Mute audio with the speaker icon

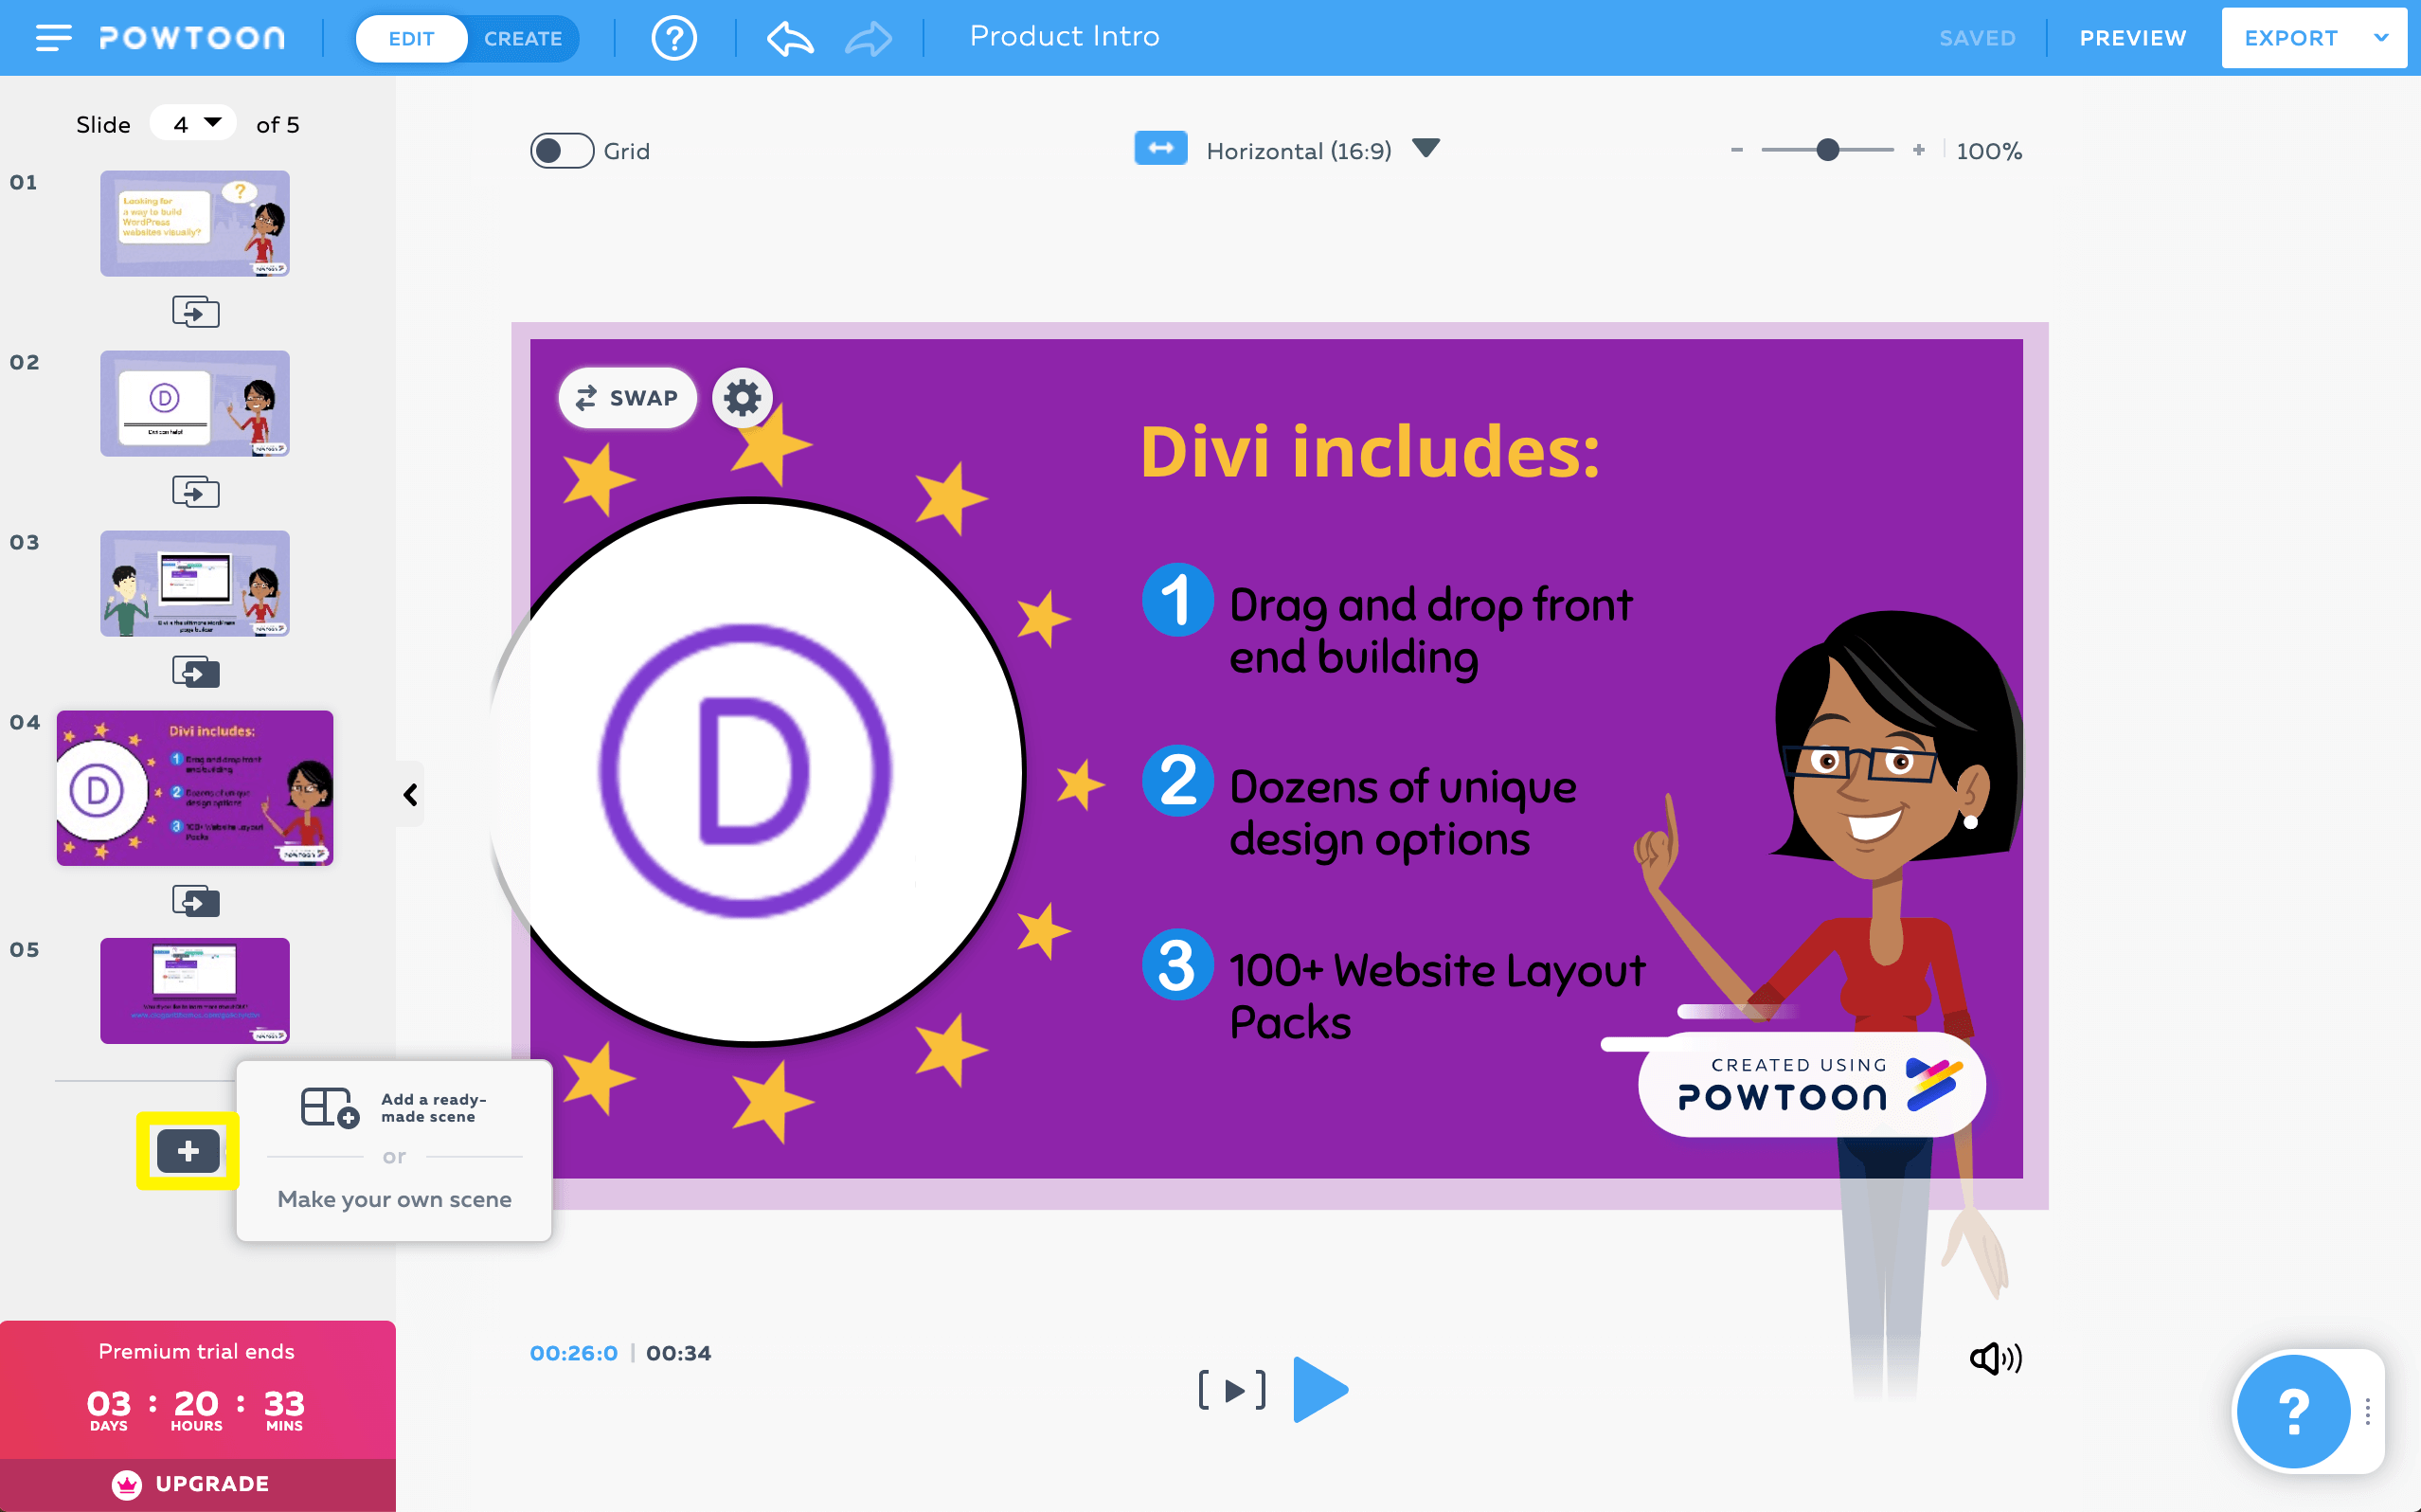coord(1995,1358)
